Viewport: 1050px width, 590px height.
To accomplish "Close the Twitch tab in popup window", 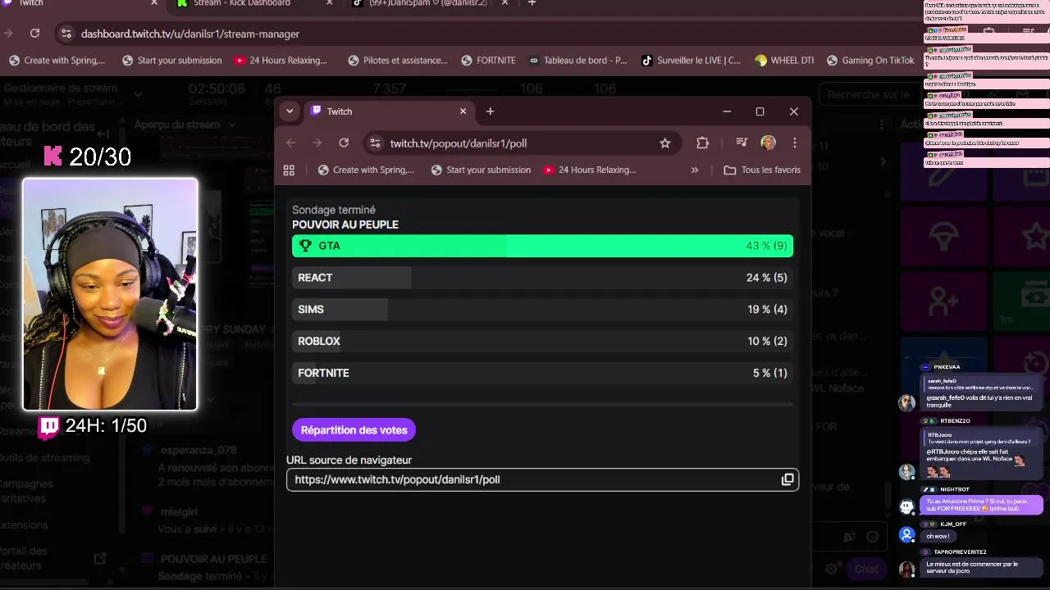I will tap(463, 111).
